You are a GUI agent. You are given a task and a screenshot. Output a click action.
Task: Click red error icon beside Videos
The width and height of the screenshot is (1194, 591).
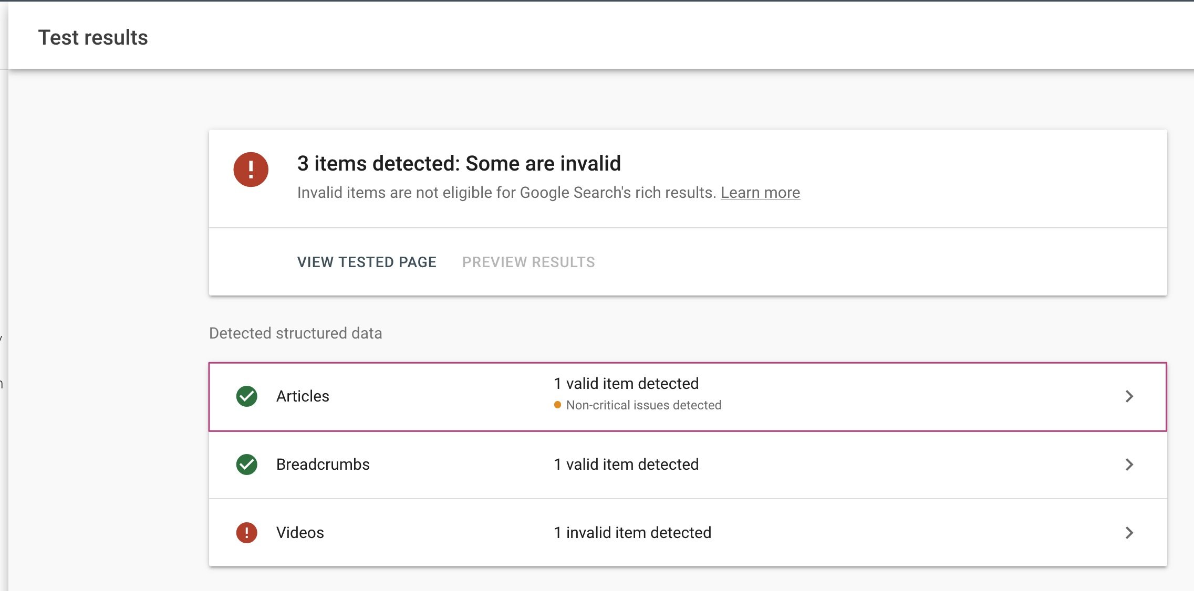coord(246,533)
